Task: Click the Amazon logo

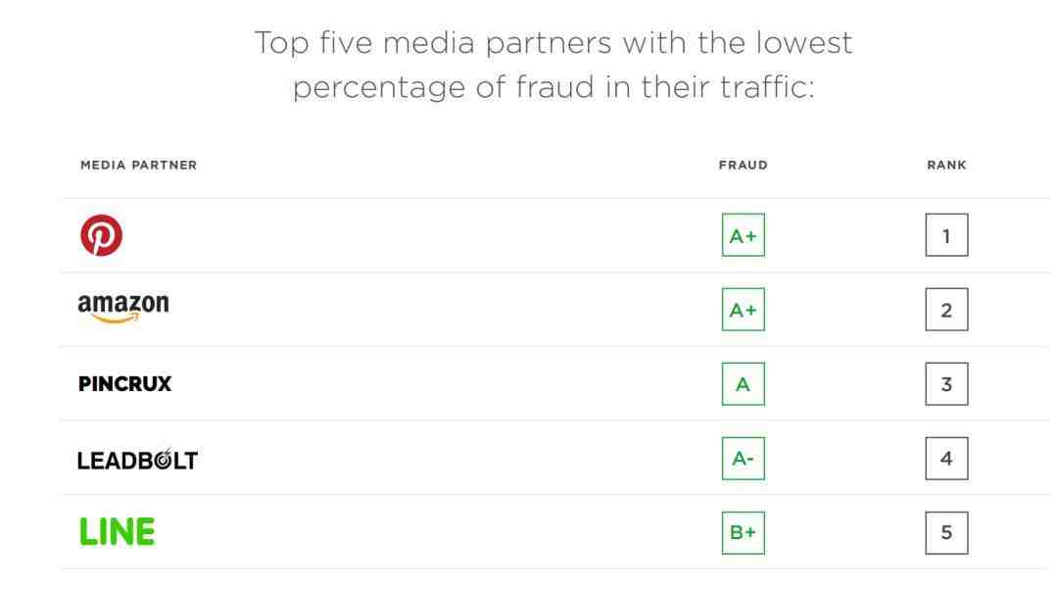Action: tap(123, 309)
